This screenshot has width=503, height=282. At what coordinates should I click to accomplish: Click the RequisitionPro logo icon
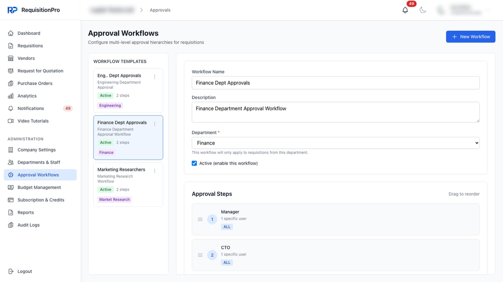tap(12, 10)
